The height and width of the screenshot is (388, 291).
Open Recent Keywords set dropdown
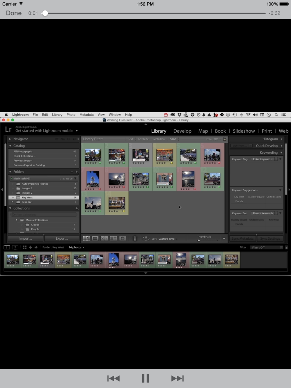[x=265, y=213]
